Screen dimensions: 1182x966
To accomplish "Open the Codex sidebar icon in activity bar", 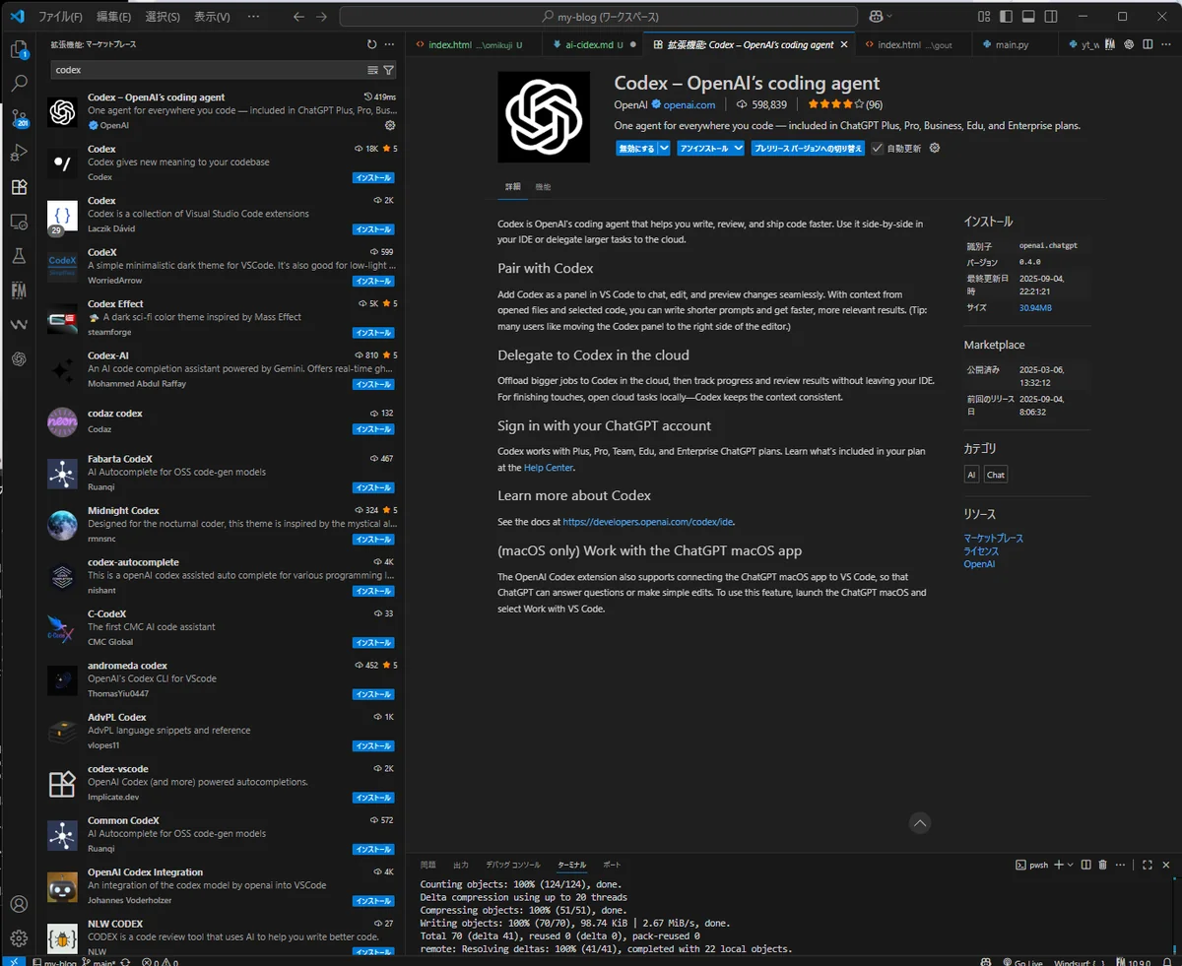I will click(19, 359).
